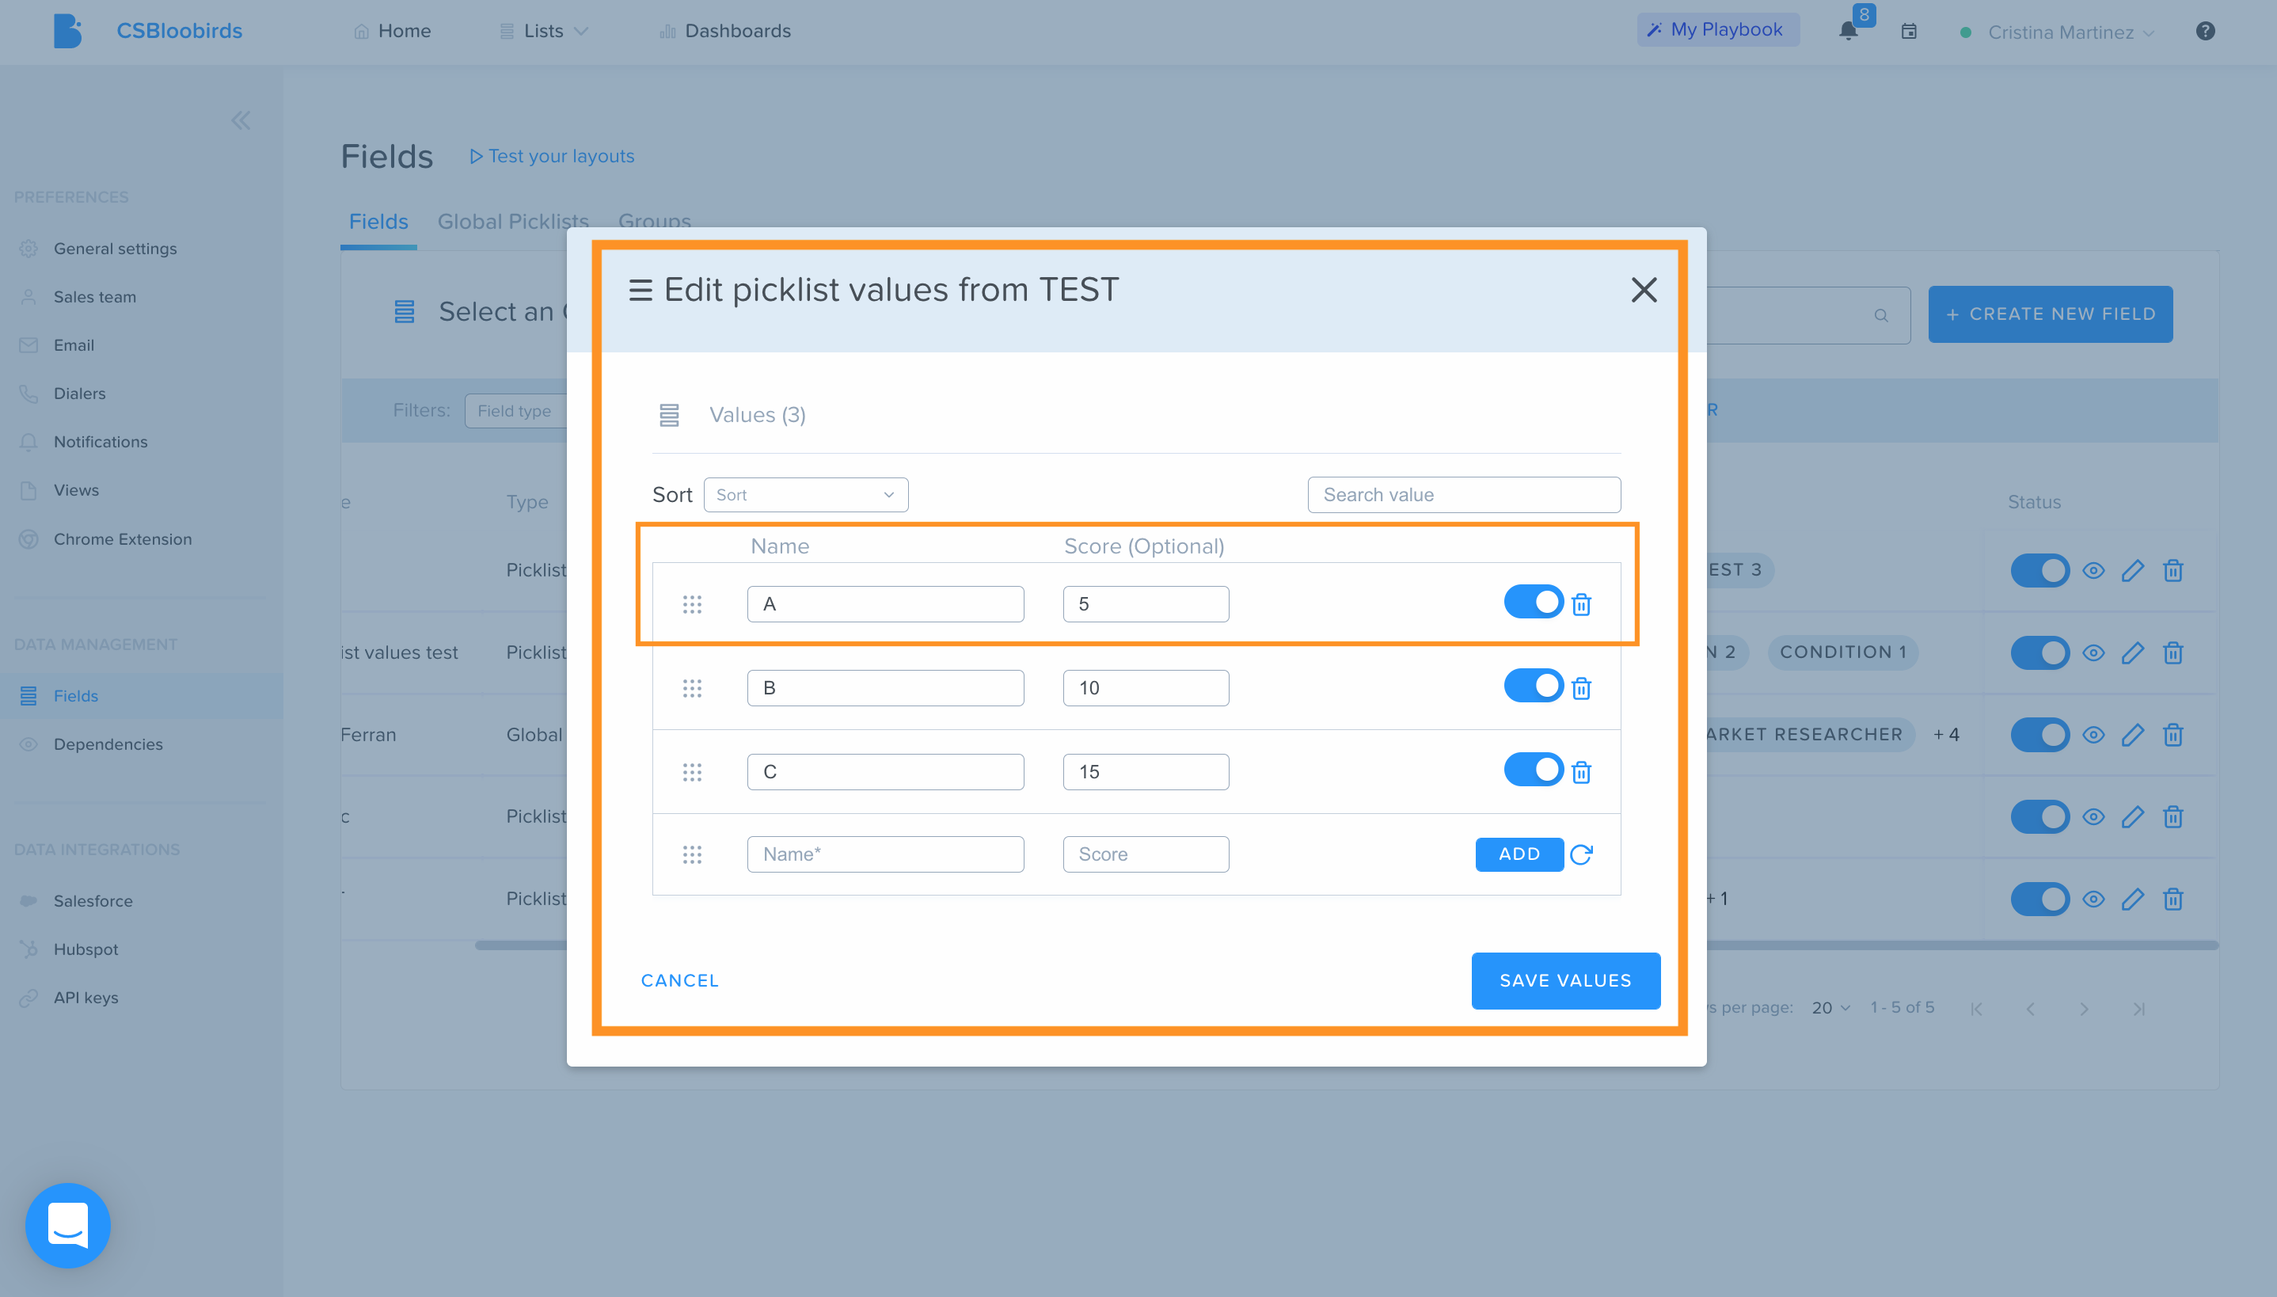Click the reset icon next to ADD
2277x1297 pixels.
(1580, 854)
